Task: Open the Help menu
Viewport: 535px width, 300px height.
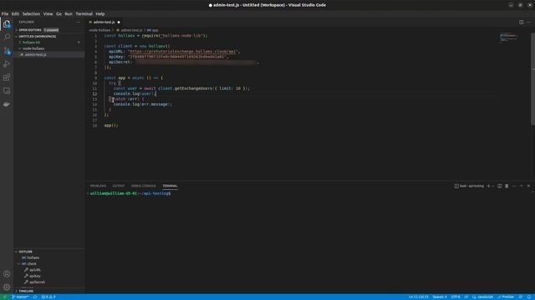Action: point(100,14)
